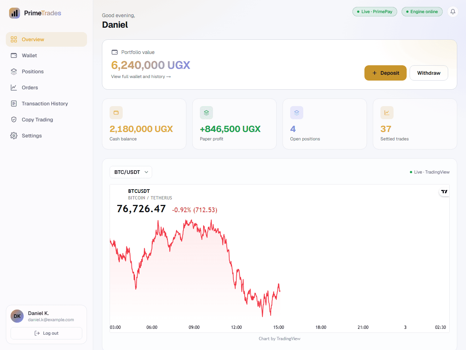The image size is (466, 350).
Task: Navigate to Orders
Action: 46,87
